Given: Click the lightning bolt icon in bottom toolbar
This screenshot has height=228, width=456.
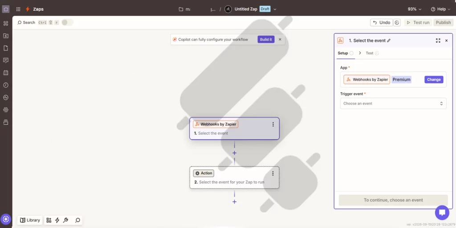Looking at the screenshot, I should pos(57,220).
